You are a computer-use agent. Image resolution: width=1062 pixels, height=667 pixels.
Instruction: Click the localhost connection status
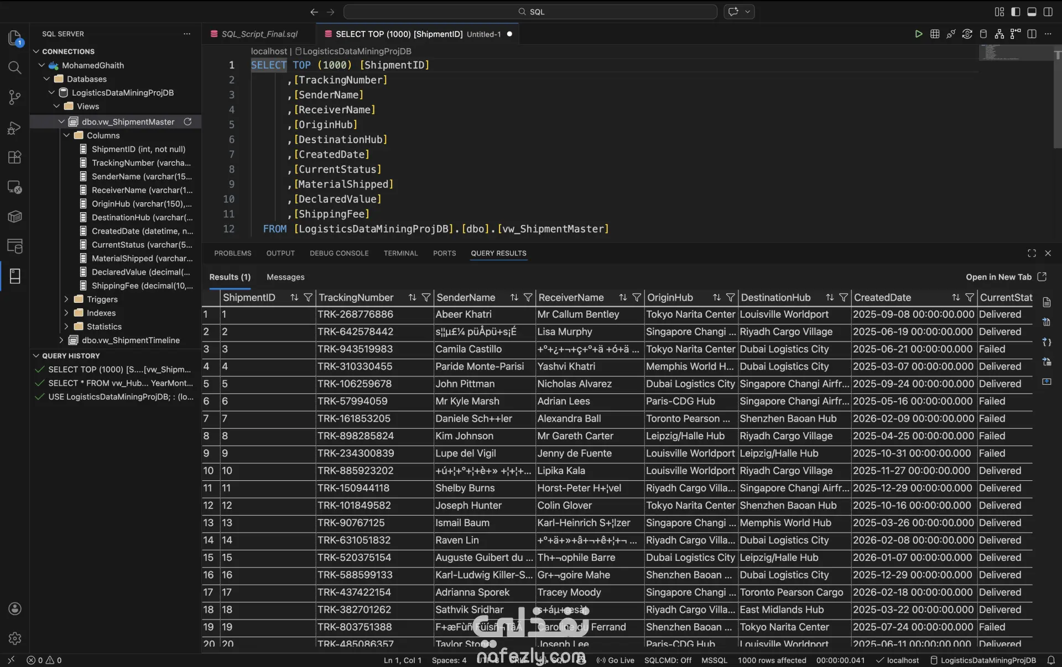(x=897, y=660)
